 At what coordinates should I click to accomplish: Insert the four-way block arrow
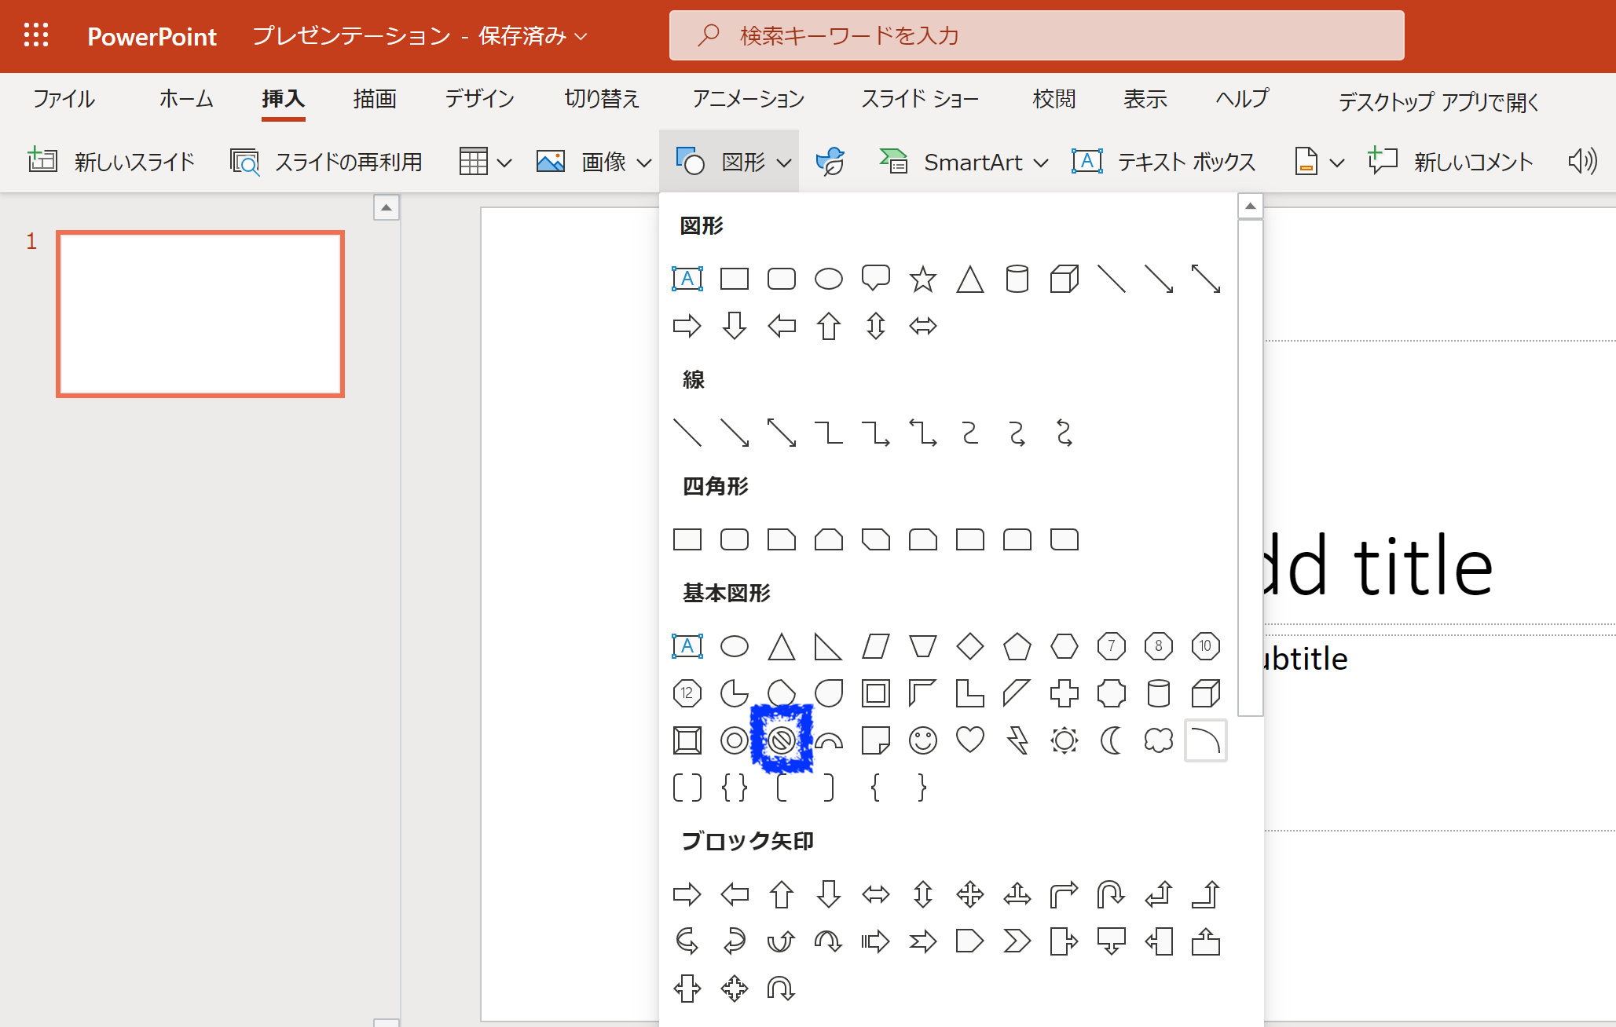click(x=969, y=894)
